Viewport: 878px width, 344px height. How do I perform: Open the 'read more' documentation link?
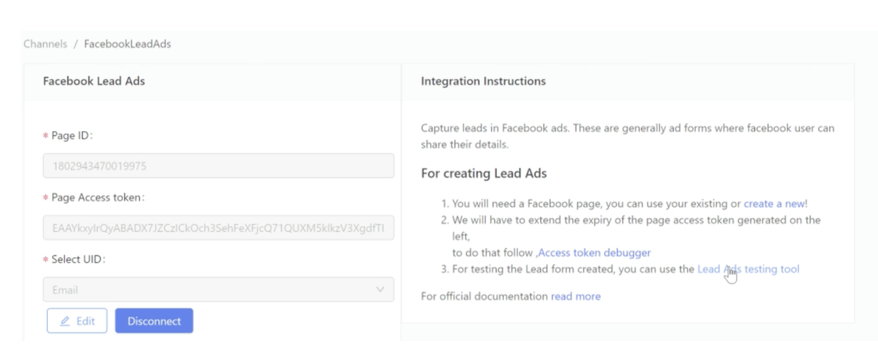tap(576, 296)
